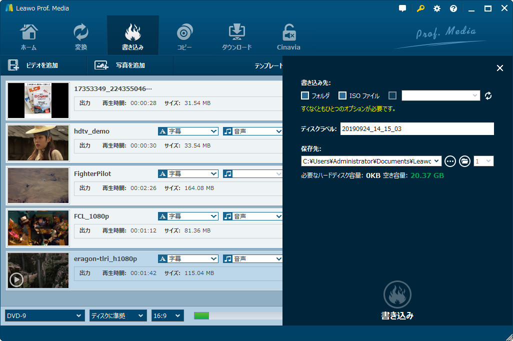Open settings via the gear icon
The height and width of the screenshot is (341, 513).
pyautogui.click(x=436, y=8)
